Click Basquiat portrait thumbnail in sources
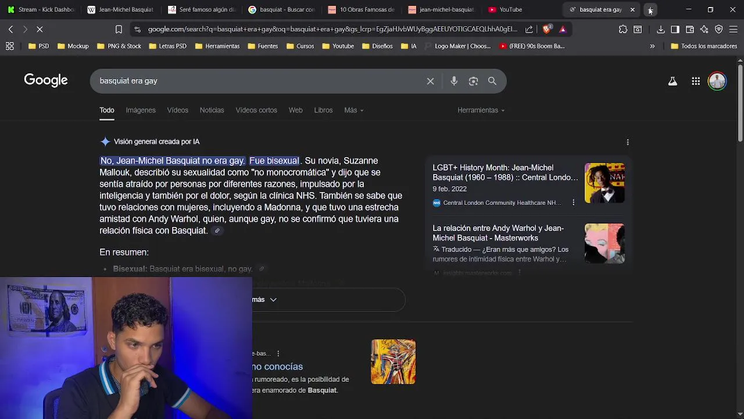The width and height of the screenshot is (744, 419). (604, 183)
